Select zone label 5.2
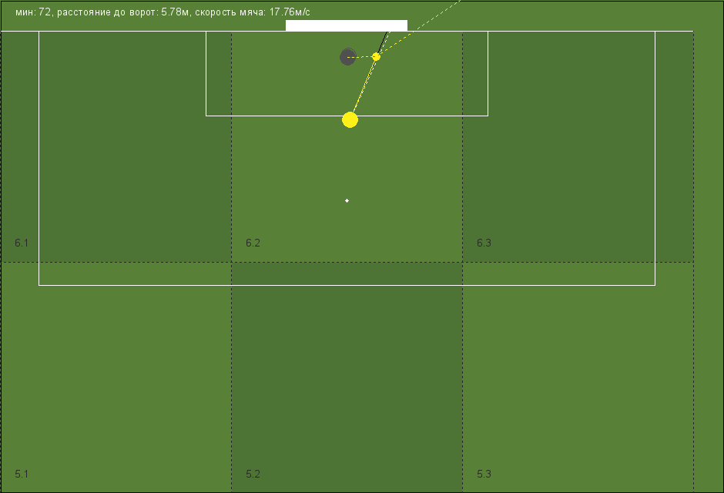Viewport: 724px width, 493px height. point(253,474)
